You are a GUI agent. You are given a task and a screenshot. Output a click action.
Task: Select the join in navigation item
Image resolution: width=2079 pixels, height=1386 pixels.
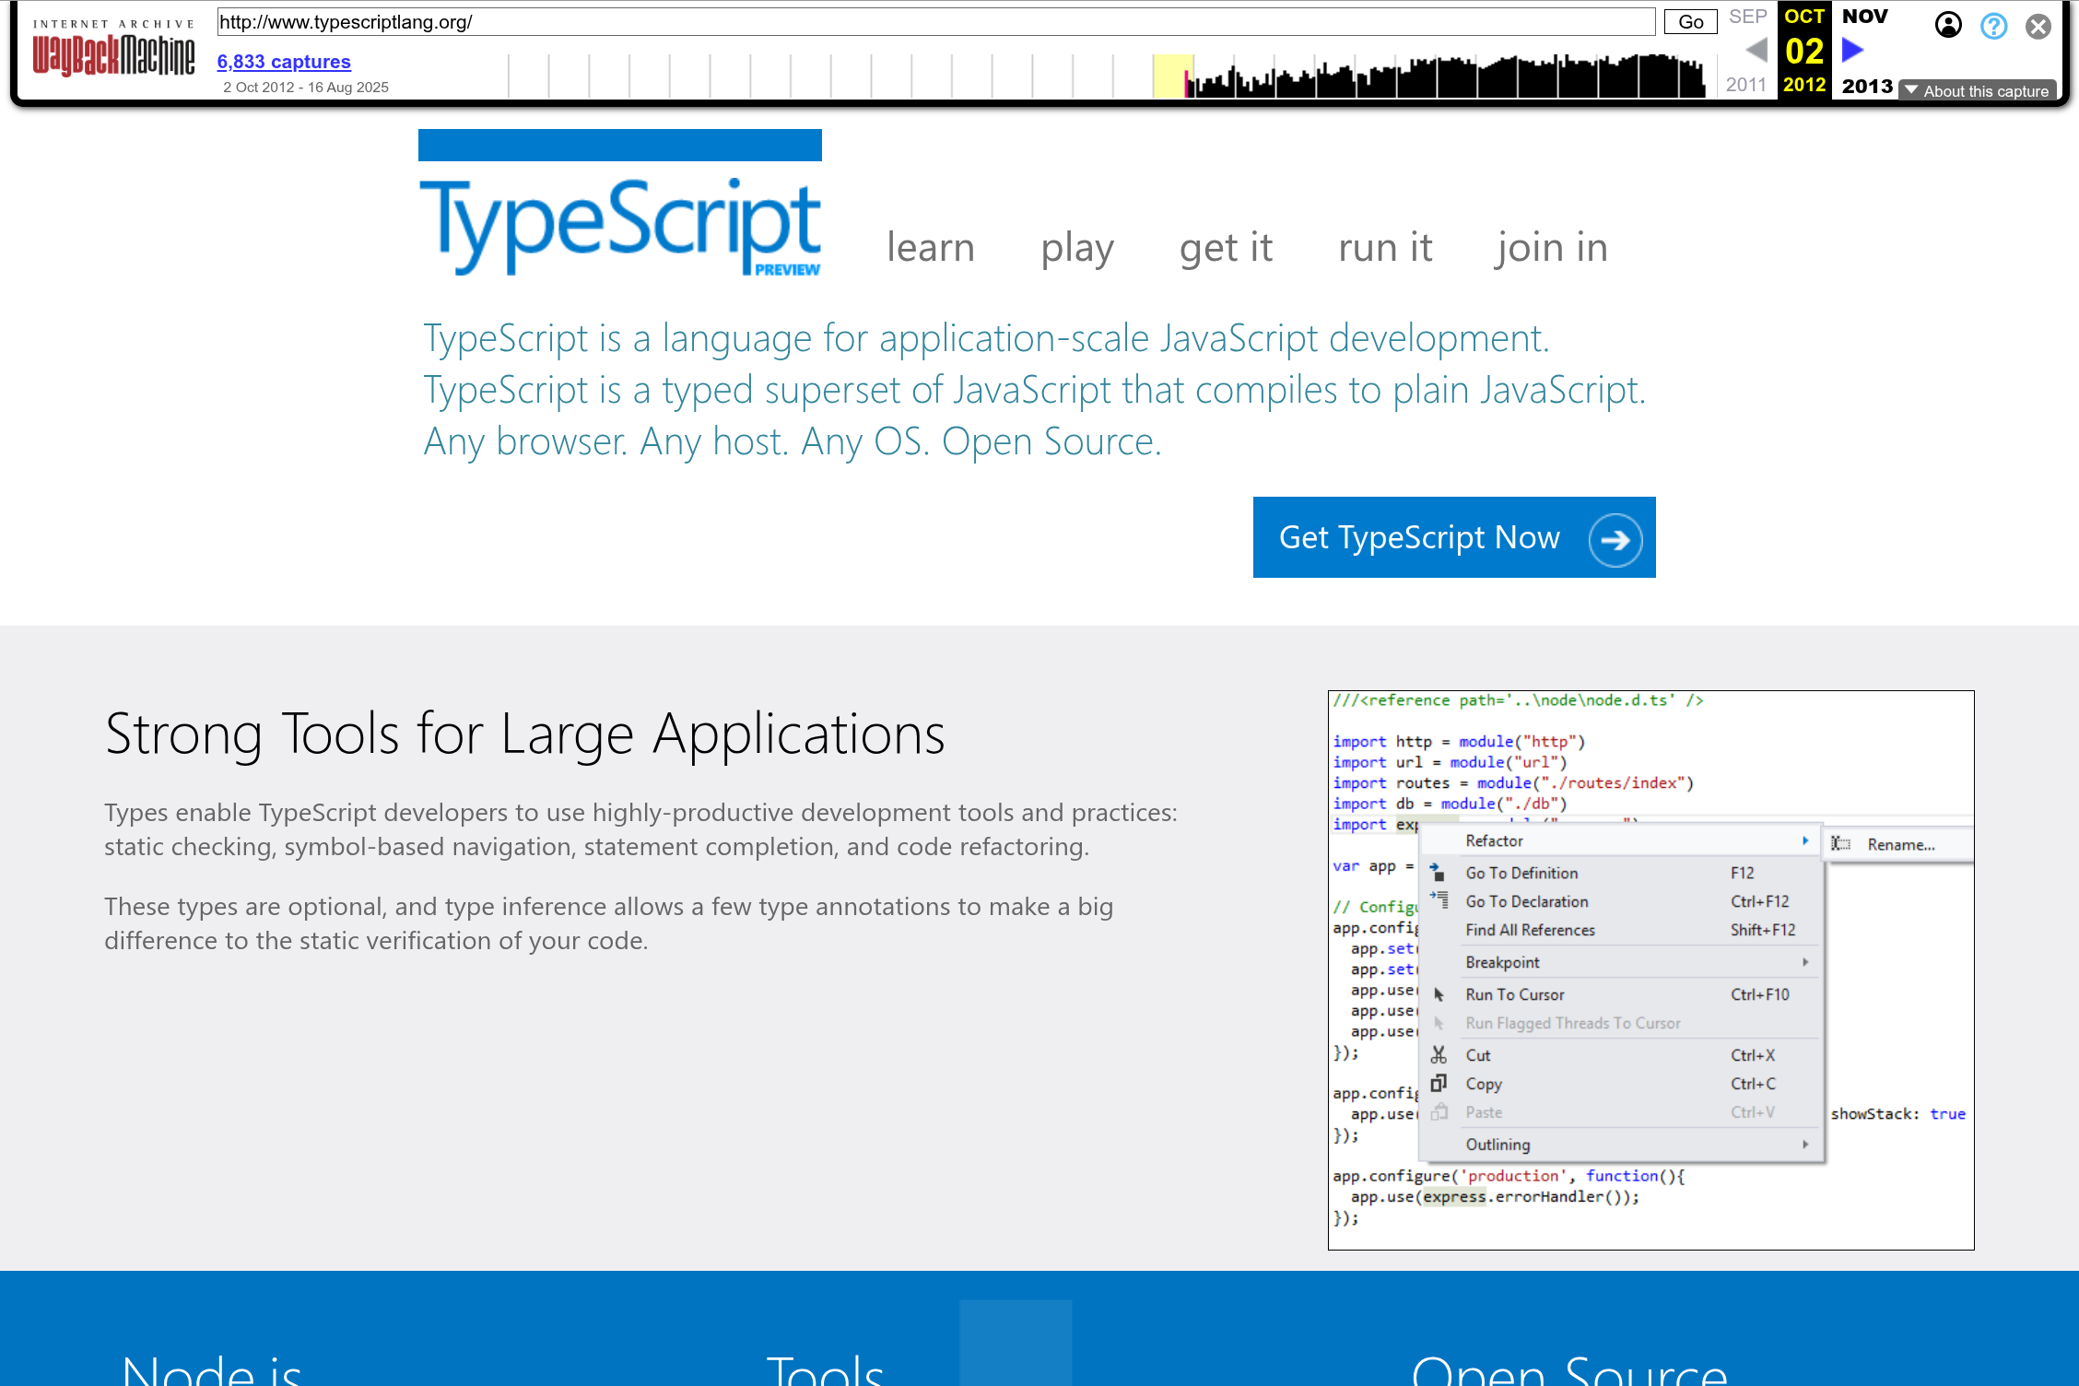coord(1553,247)
